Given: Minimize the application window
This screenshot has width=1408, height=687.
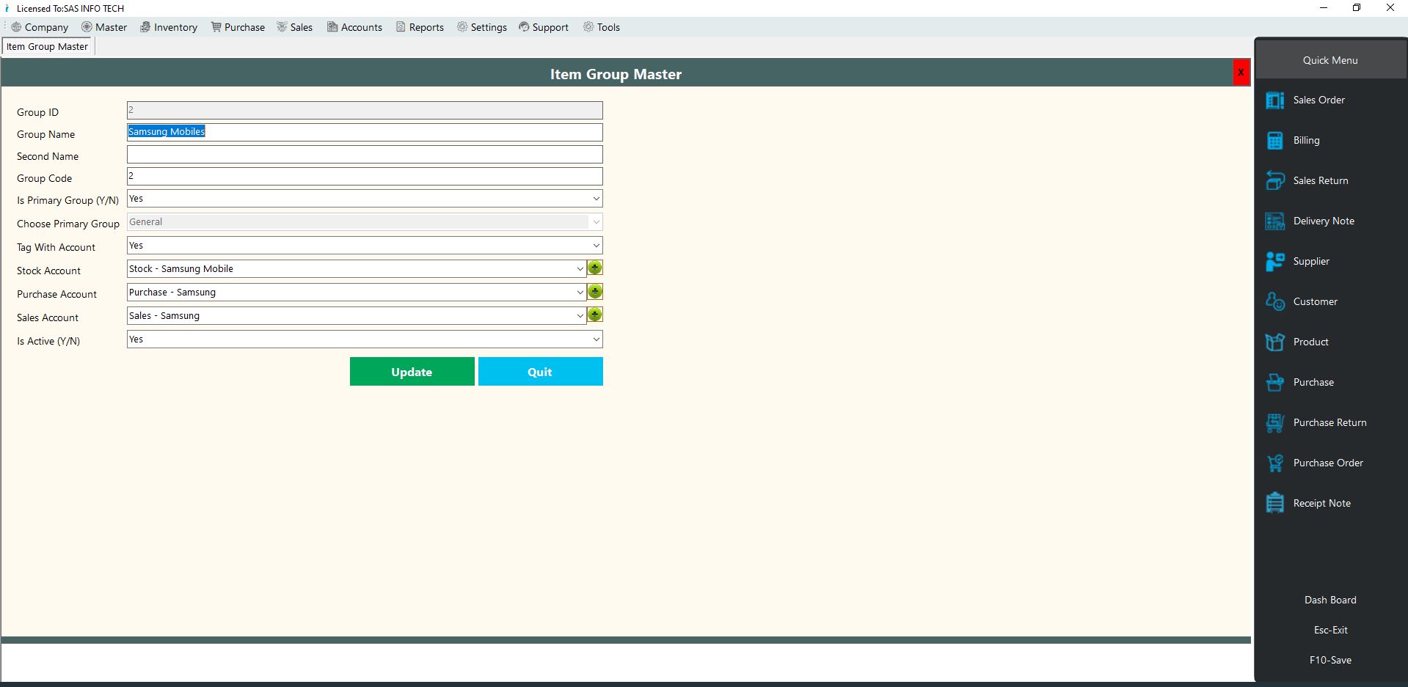Looking at the screenshot, I should (x=1324, y=8).
